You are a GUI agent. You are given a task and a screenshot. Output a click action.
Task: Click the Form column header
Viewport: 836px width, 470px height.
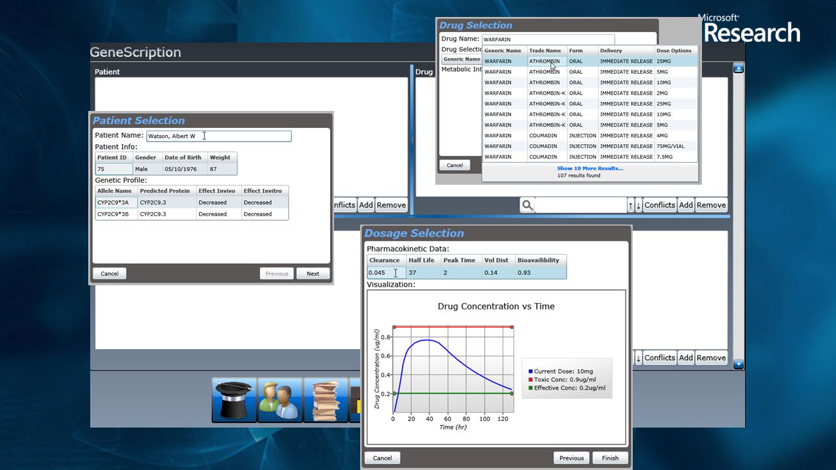click(x=582, y=50)
